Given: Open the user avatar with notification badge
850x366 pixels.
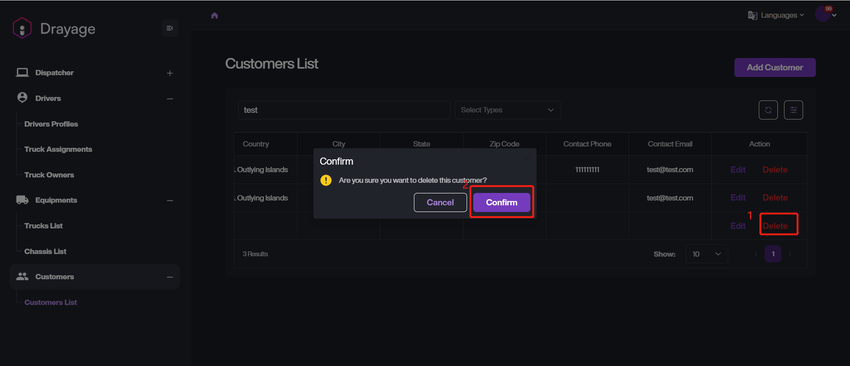Looking at the screenshot, I should (x=823, y=14).
